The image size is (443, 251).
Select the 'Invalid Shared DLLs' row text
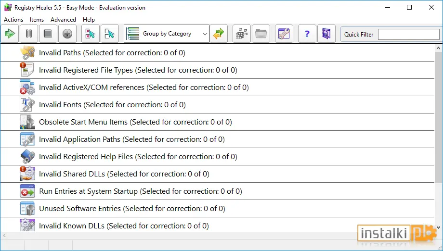pyautogui.click(x=124, y=174)
